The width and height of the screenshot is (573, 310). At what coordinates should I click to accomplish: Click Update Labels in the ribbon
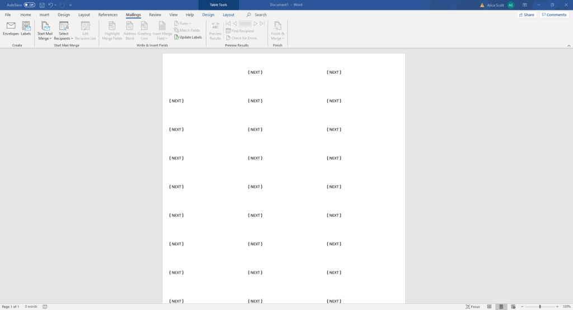(188, 37)
